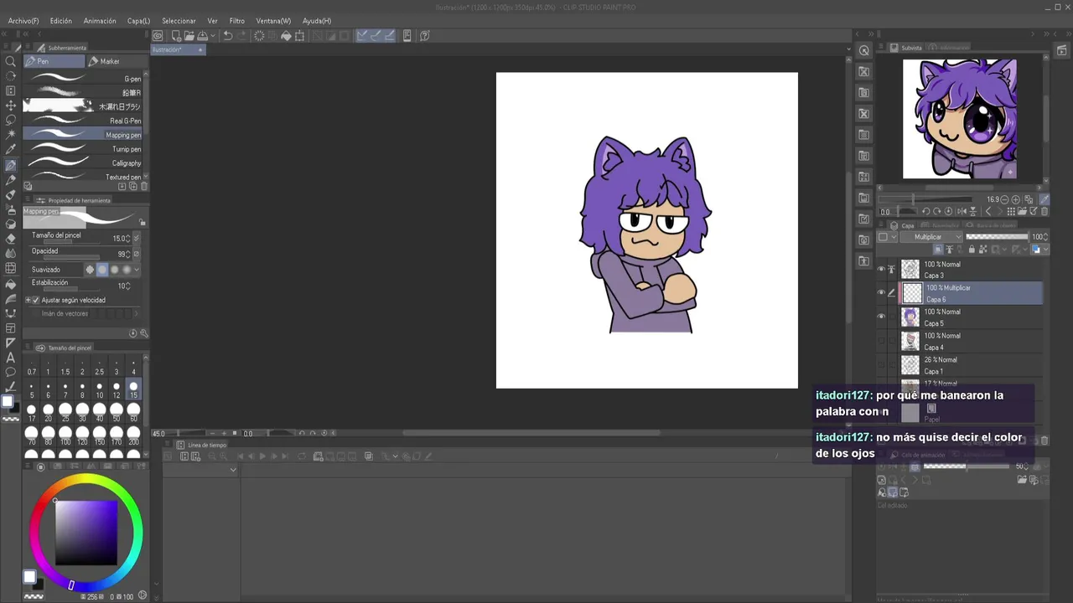The width and height of the screenshot is (1073, 603).
Task: Open the help icon in toolbar
Action: [x=424, y=36]
